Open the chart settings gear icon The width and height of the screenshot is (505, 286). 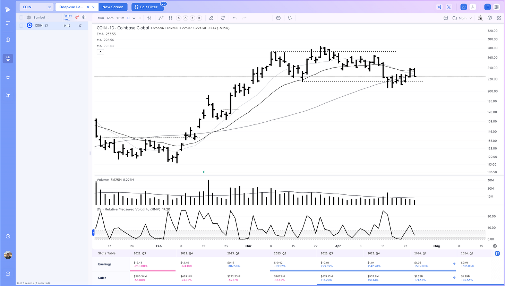[490, 18]
